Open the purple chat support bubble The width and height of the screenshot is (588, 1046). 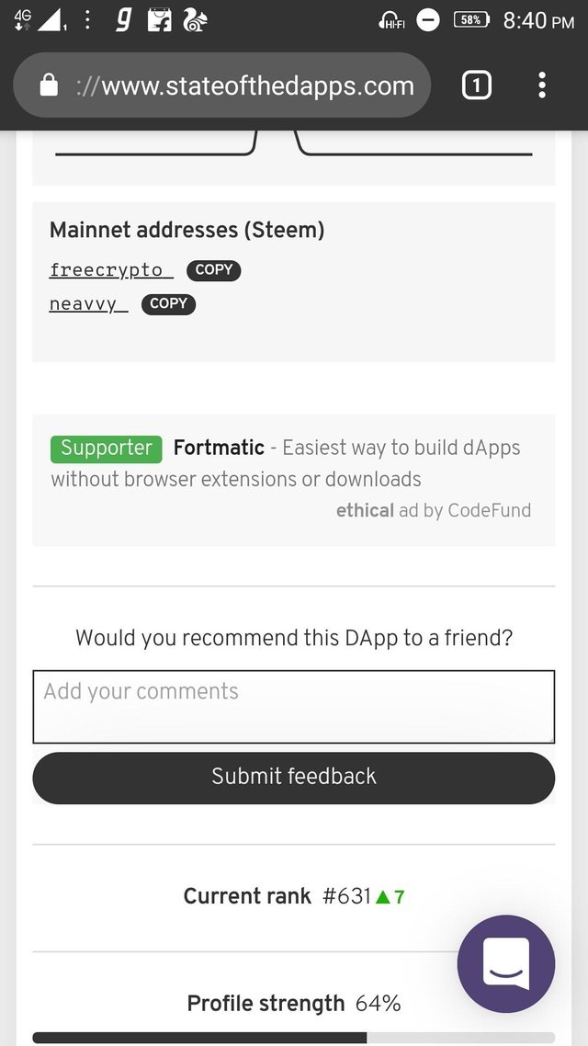pos(506,964)
